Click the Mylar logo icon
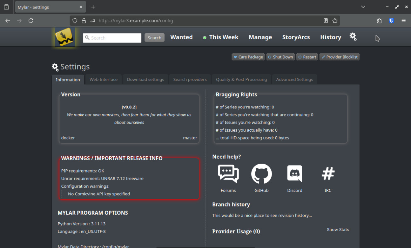Image resolution: width=411 pixels, height=248 pixels. [x=65, y=37]
